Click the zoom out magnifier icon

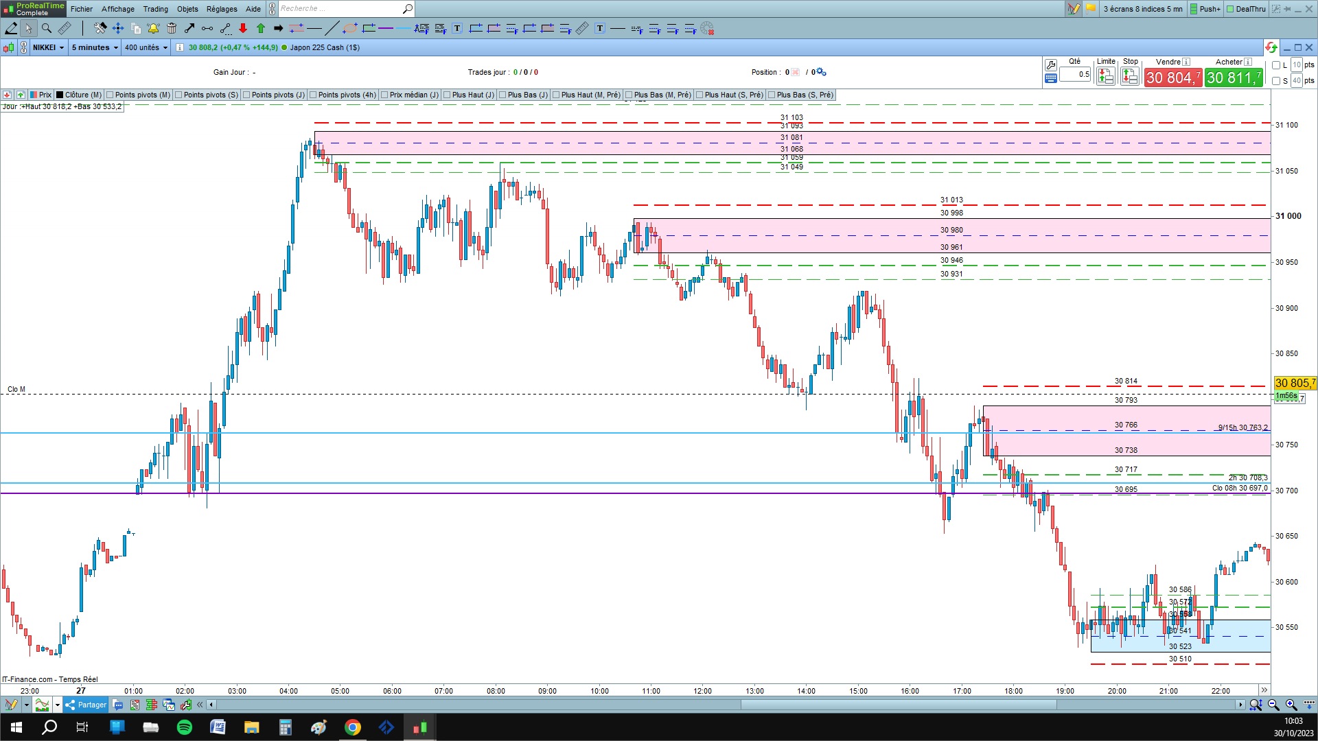click(1273, 705)
